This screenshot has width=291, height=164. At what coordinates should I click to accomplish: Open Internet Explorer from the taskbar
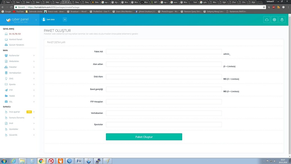coord(13,161)
